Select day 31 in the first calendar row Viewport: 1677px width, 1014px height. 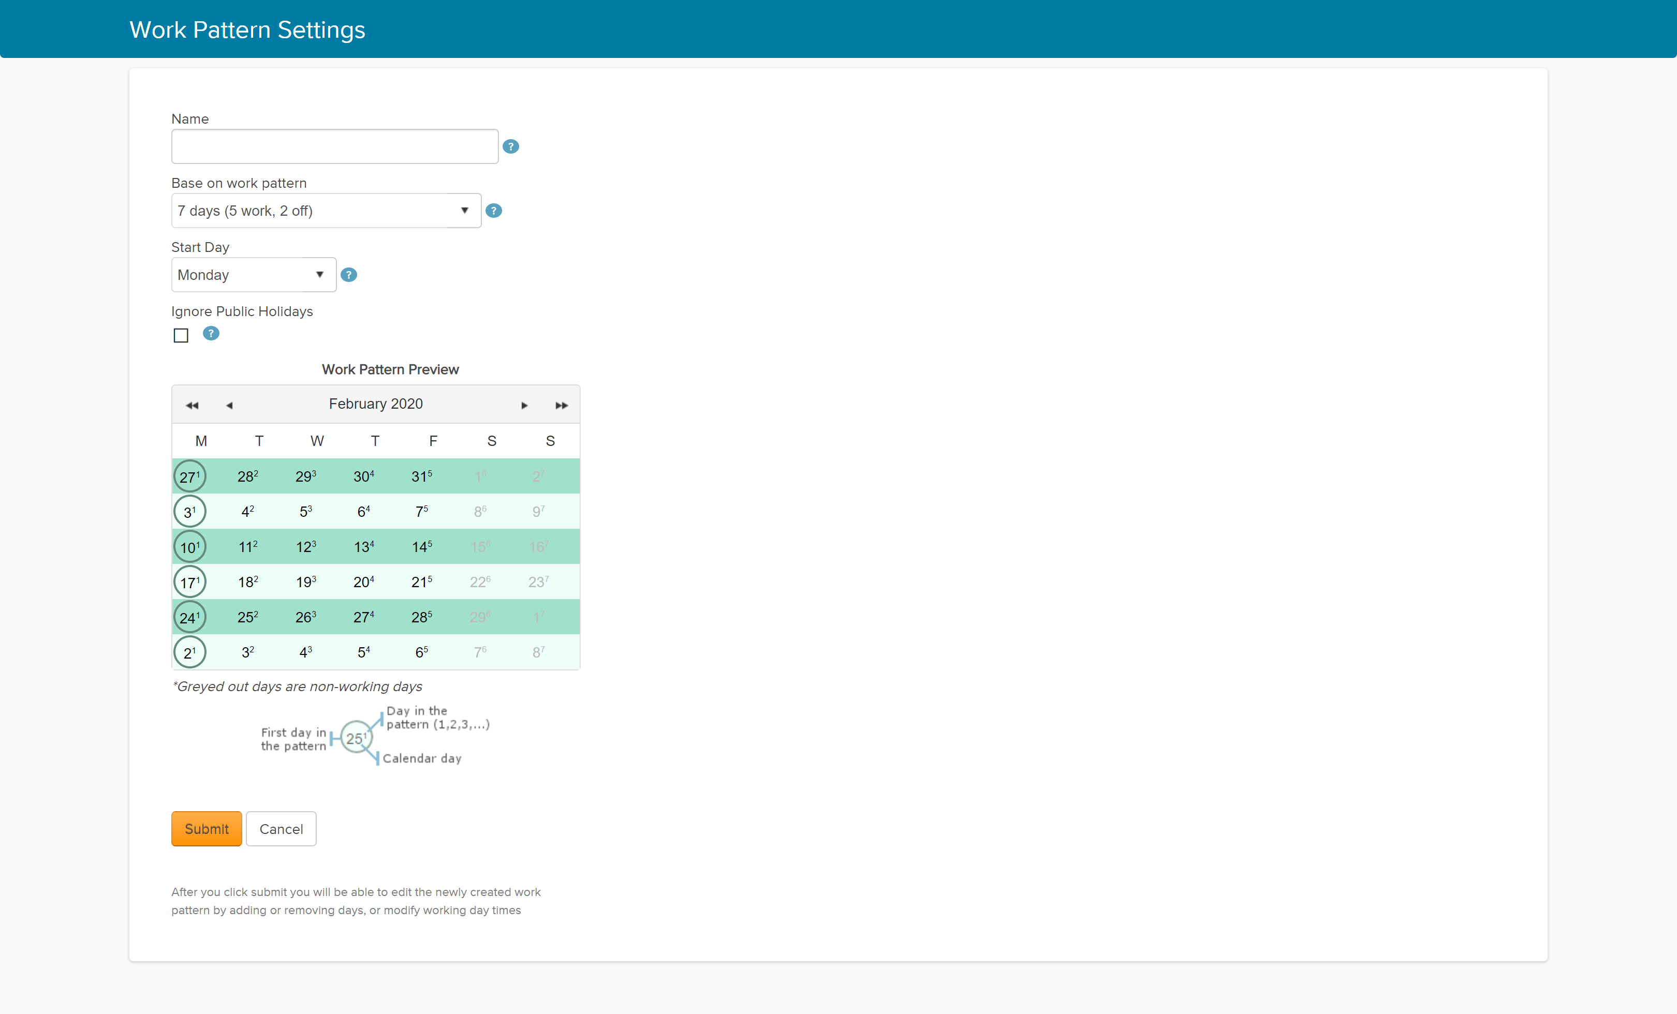(422, 476)
